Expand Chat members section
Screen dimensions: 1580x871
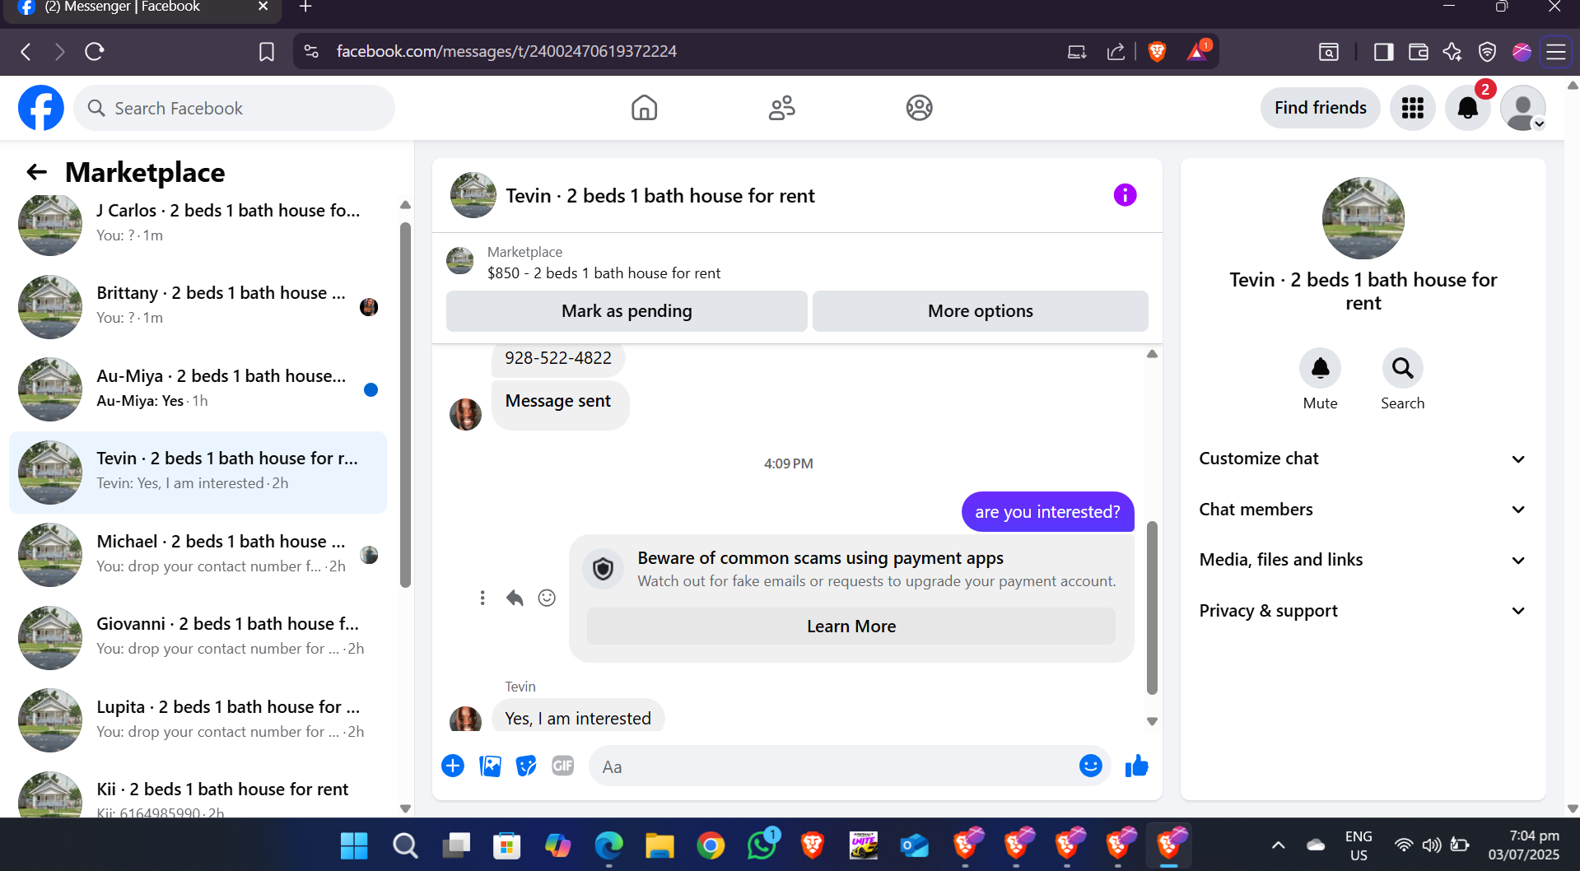[x=1363, y=510]
